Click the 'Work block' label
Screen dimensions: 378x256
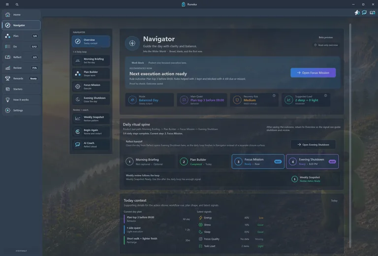(x=138, y=63)
